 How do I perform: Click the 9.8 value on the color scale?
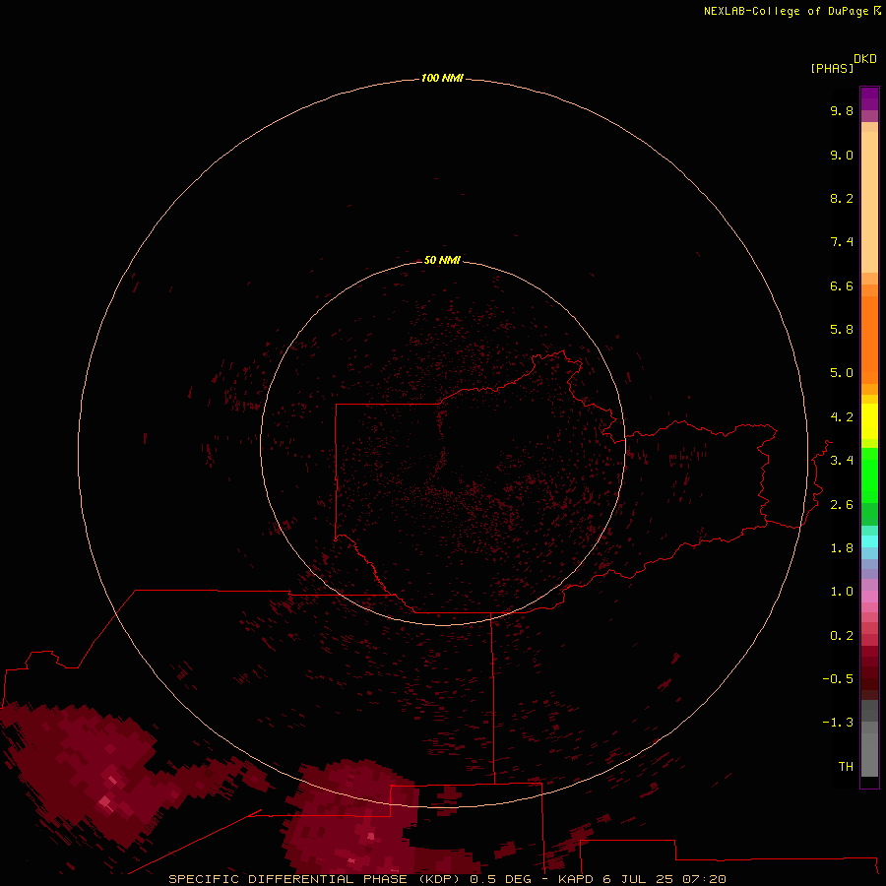[842, 110]
